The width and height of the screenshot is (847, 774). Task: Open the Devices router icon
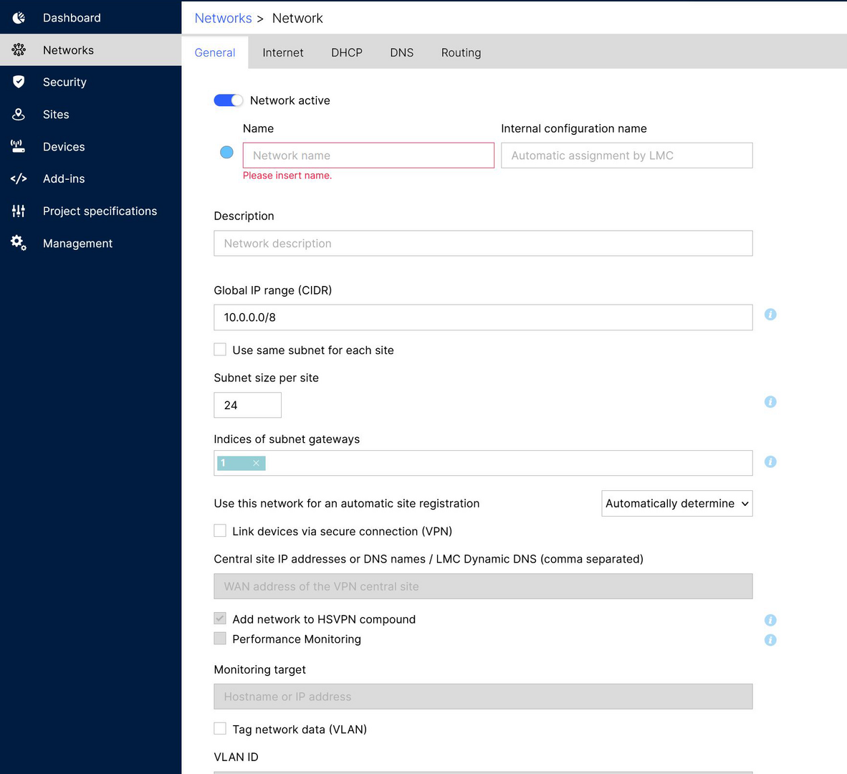click(19, 146)
